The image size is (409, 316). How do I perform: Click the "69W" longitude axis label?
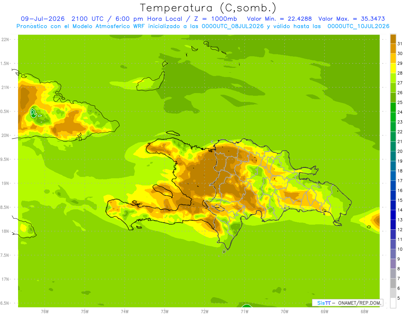point(324,311)
